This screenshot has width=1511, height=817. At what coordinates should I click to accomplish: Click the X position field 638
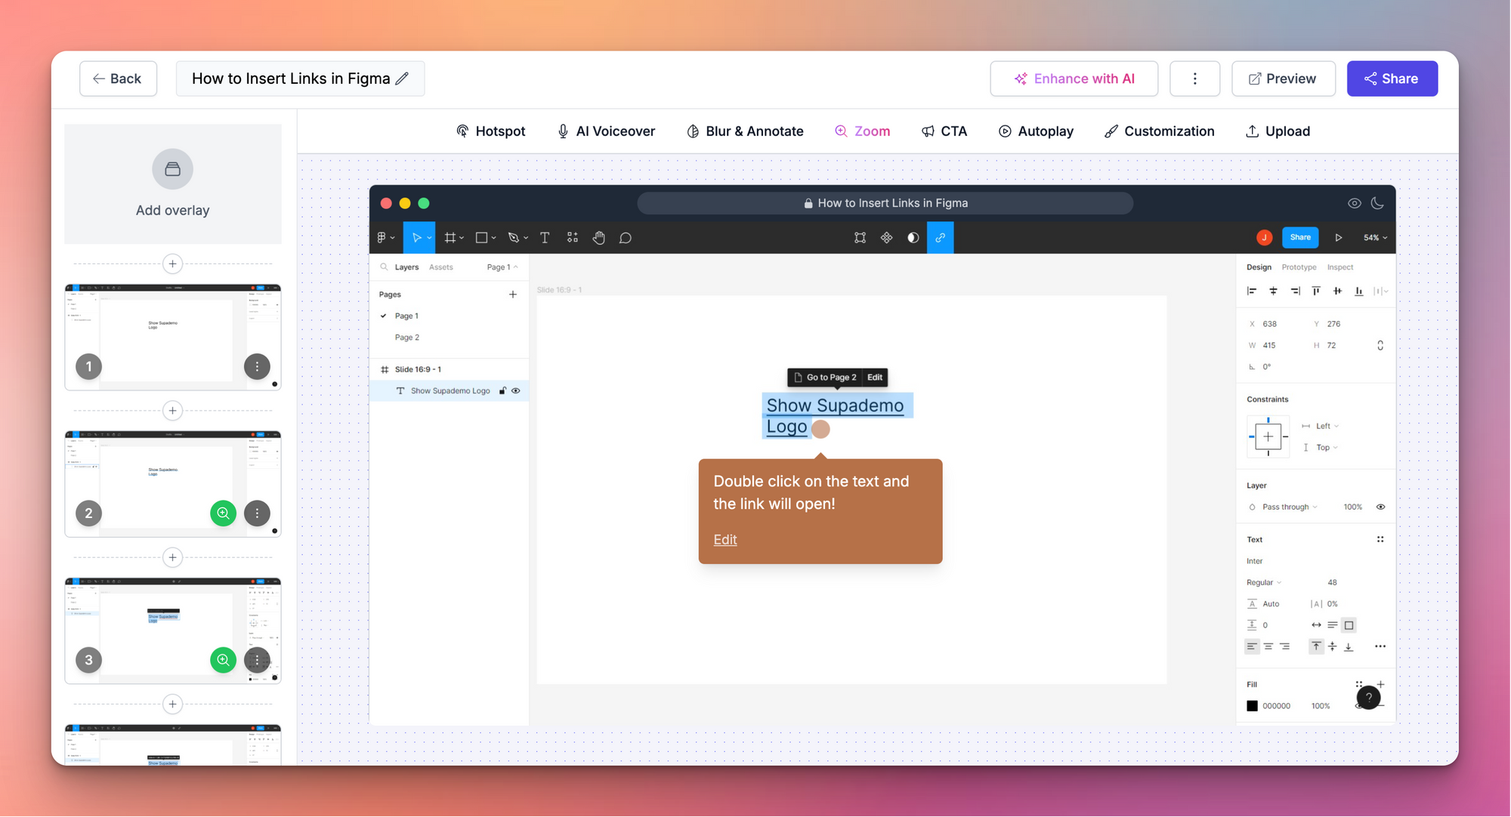coord(1269,324)
